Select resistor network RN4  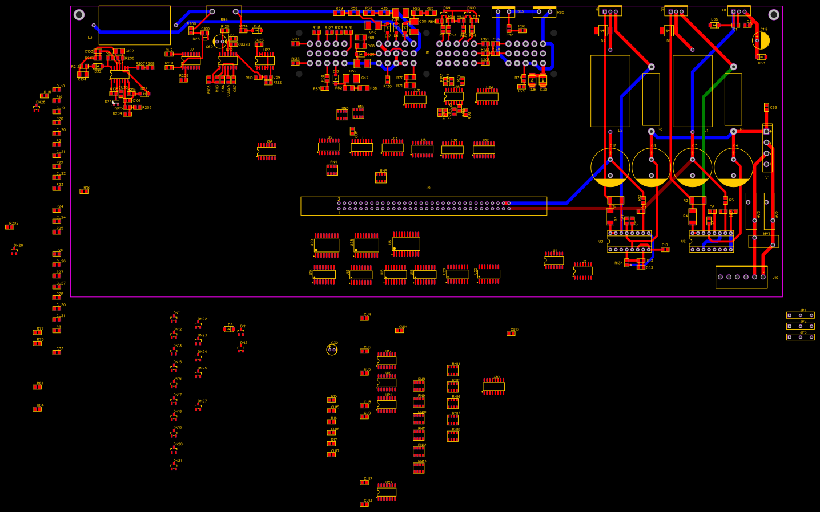pos(332,169)
